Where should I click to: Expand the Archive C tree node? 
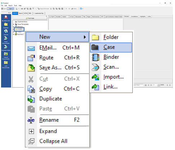point(14,34)
